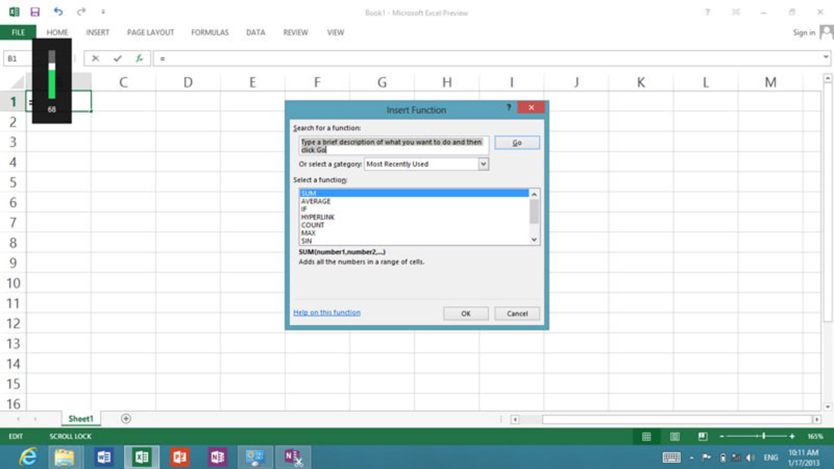Open PowerPoint from the taskbar
This screenshot has height=469, width=834.
pyautogui.click(x=179, y=457)
